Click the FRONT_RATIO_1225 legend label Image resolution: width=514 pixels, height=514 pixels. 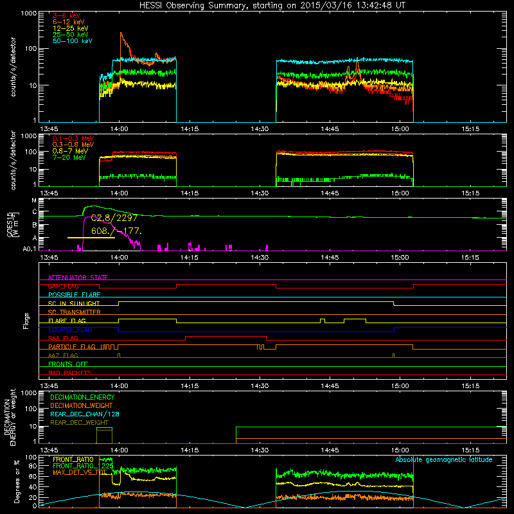[83, 466]
